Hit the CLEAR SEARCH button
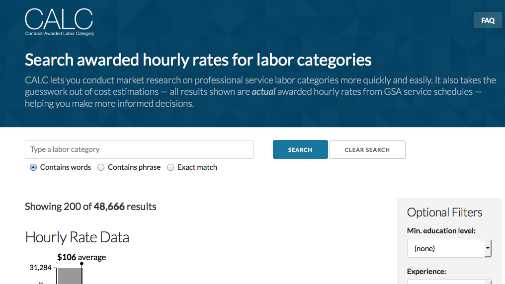 [367, 149]
